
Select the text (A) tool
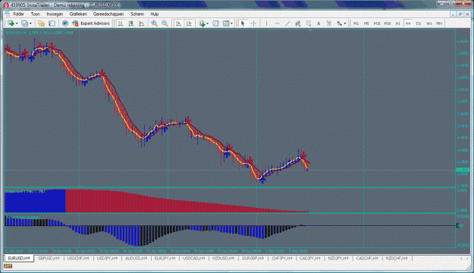(x=319, y=24)
